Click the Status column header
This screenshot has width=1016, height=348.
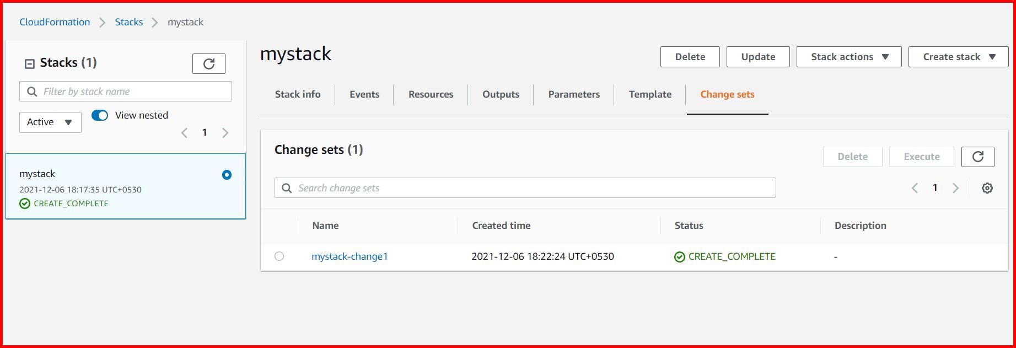coord(689,226)
